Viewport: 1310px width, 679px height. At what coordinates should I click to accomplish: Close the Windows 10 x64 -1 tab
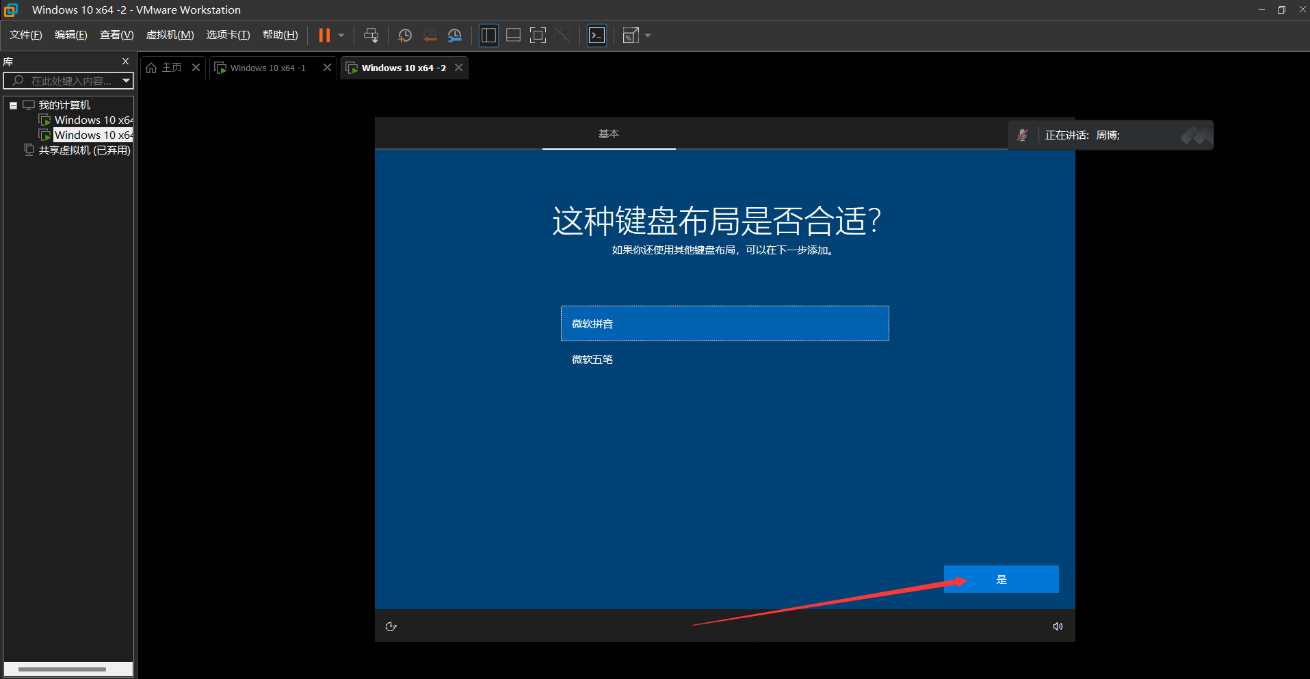pos(327,67)
